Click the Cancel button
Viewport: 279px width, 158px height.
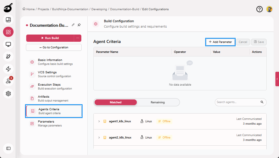243,42
